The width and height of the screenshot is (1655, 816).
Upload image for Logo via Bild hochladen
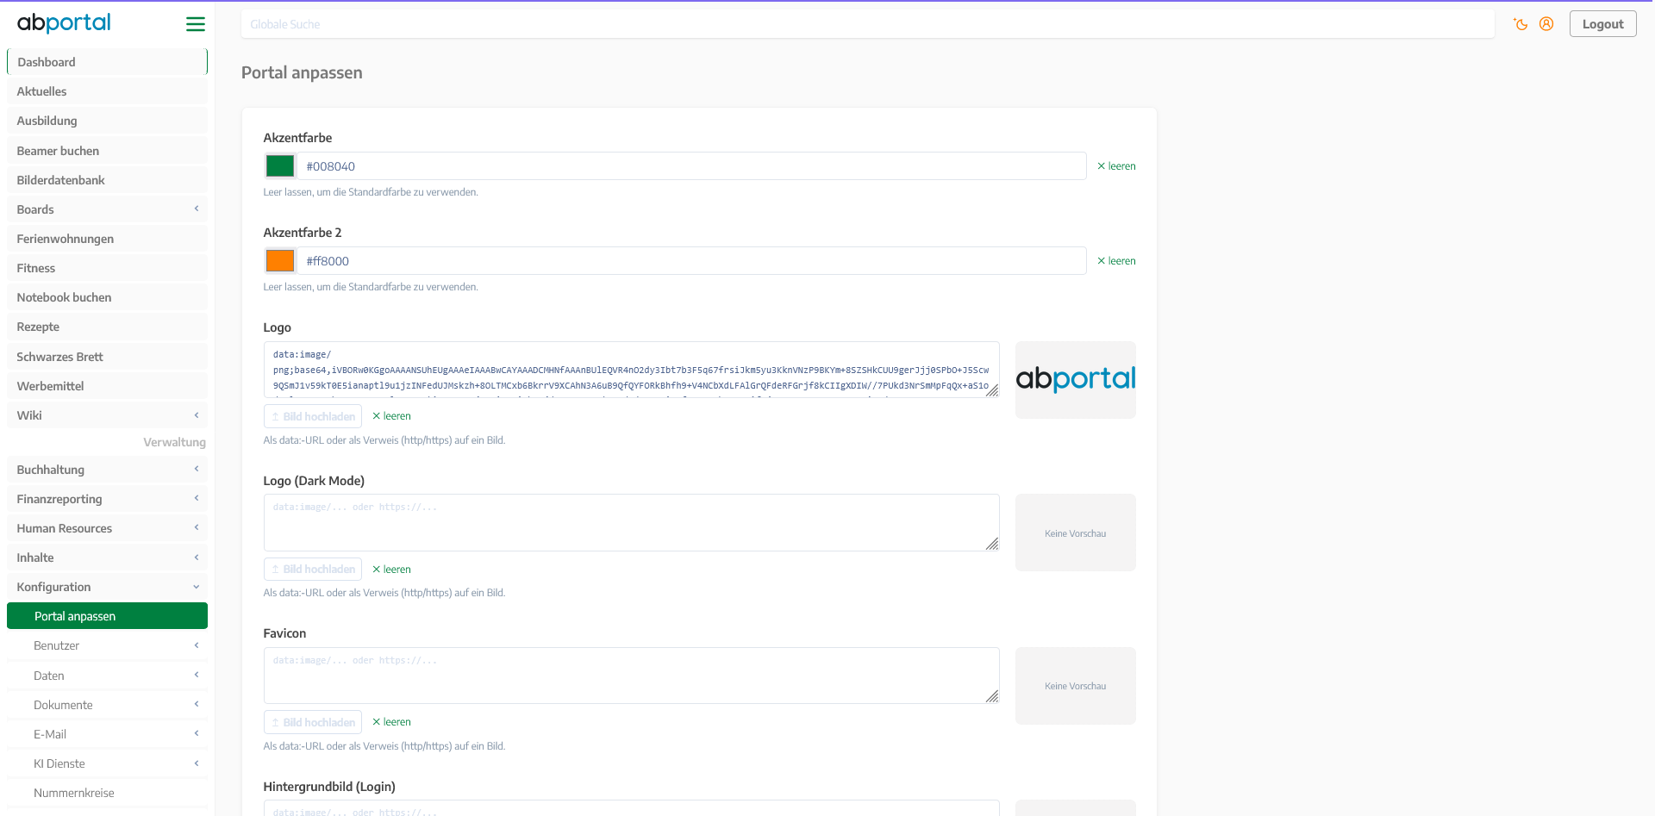point(313,416)
